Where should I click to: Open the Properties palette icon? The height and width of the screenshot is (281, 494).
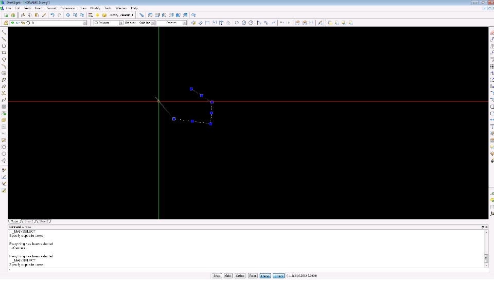[x=91, y=15]
